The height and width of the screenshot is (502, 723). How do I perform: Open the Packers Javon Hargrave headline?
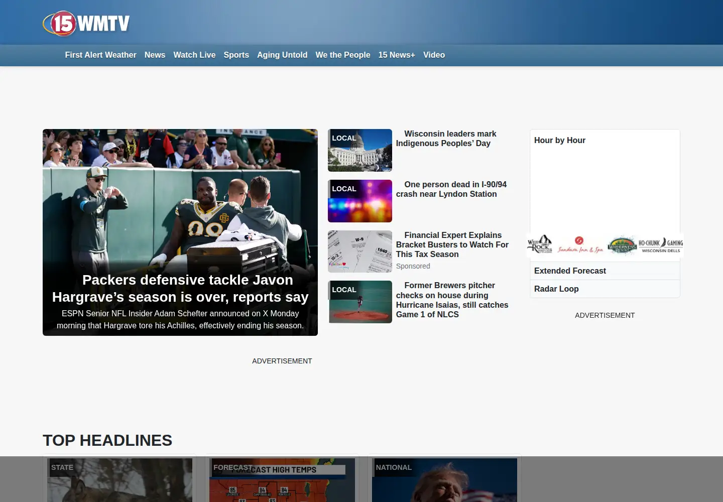tap(180, 289)
